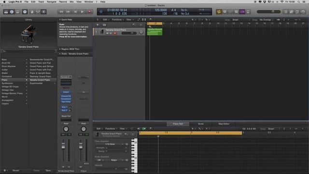
Task: Click the red Record transport button
Action: pos(89,12)
